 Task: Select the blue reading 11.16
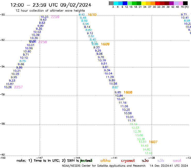[x=123, y=103]
